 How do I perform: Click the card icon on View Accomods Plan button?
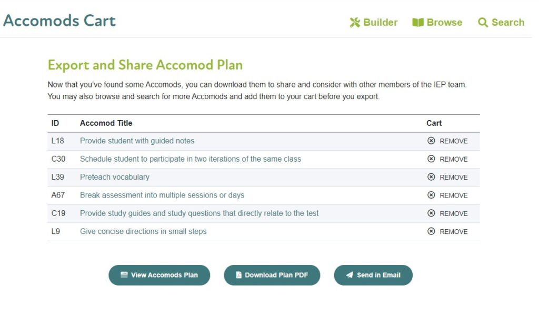point(123,274)
